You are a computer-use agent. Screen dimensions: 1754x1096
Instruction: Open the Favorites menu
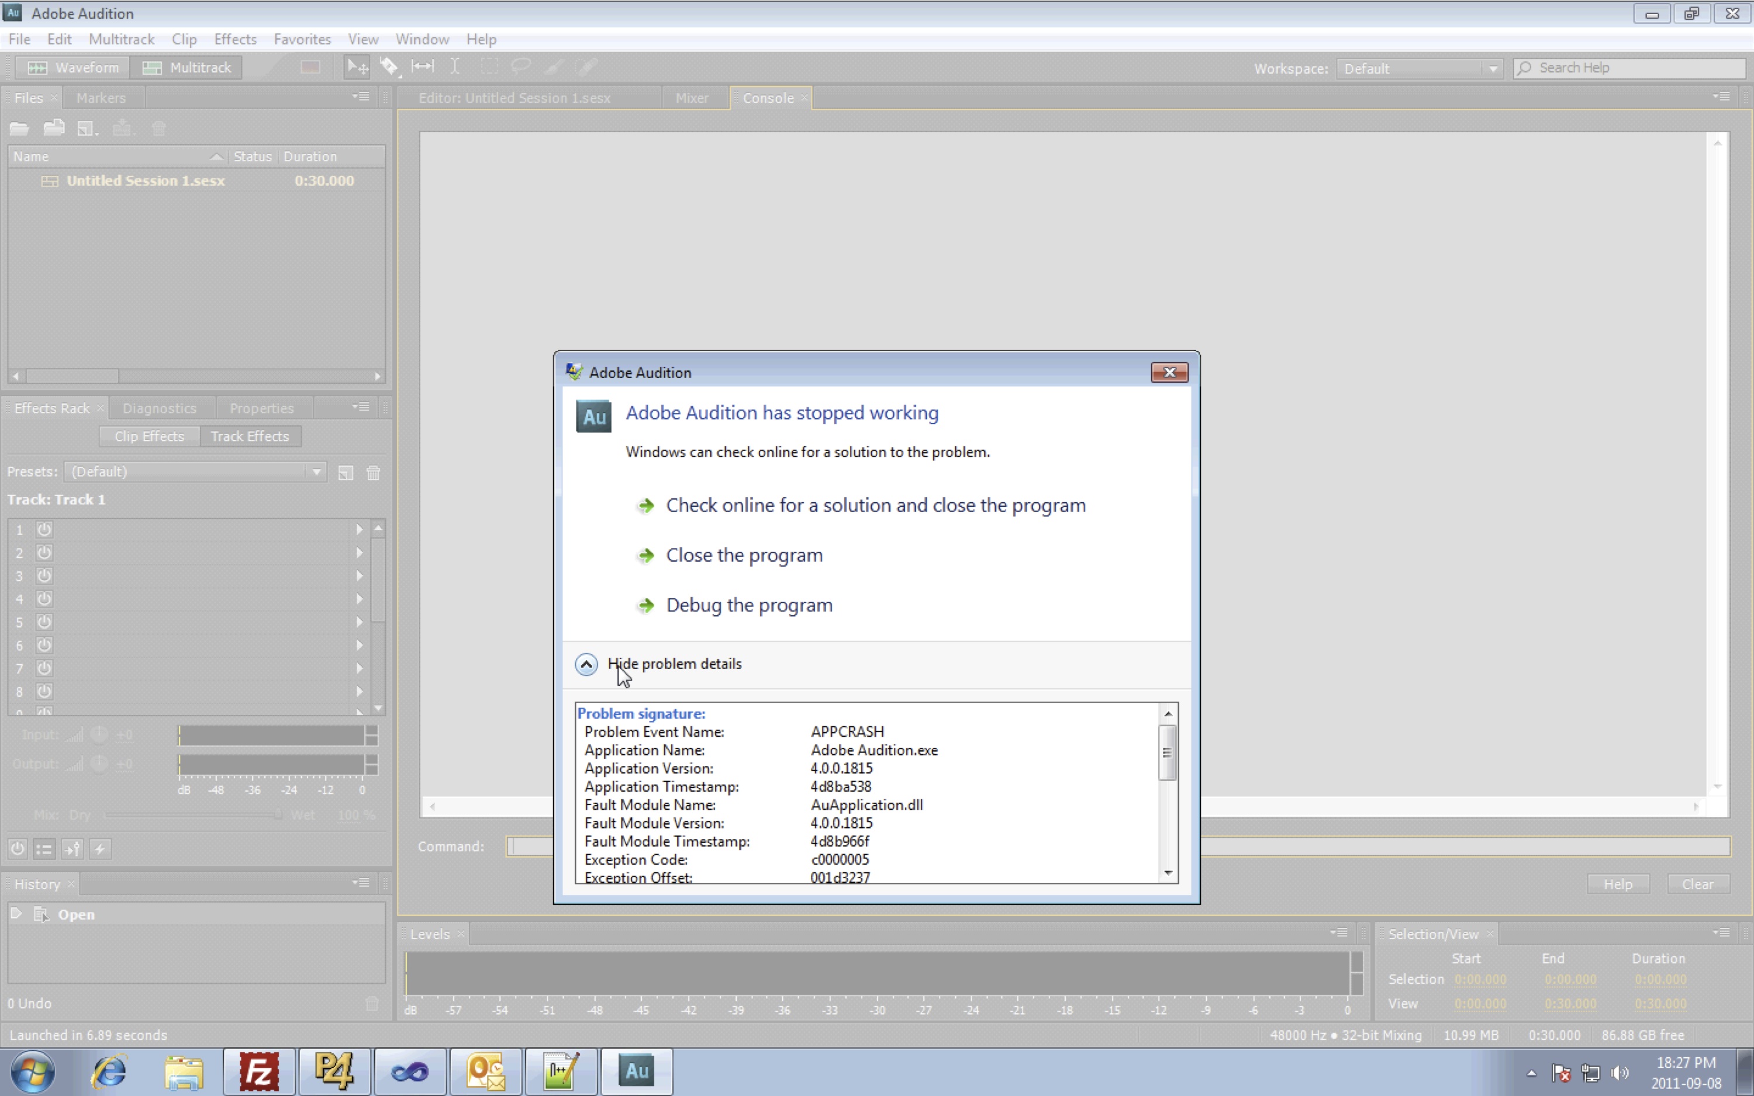click(x=302, y=39)
